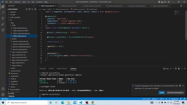Viewport: 187px width, 105px height.
Task: Close the terminal panel
Action: (185, 69)
